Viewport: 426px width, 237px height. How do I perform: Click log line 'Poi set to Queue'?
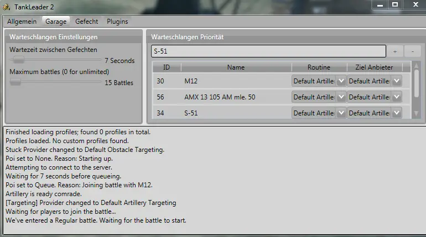(79, 185)
